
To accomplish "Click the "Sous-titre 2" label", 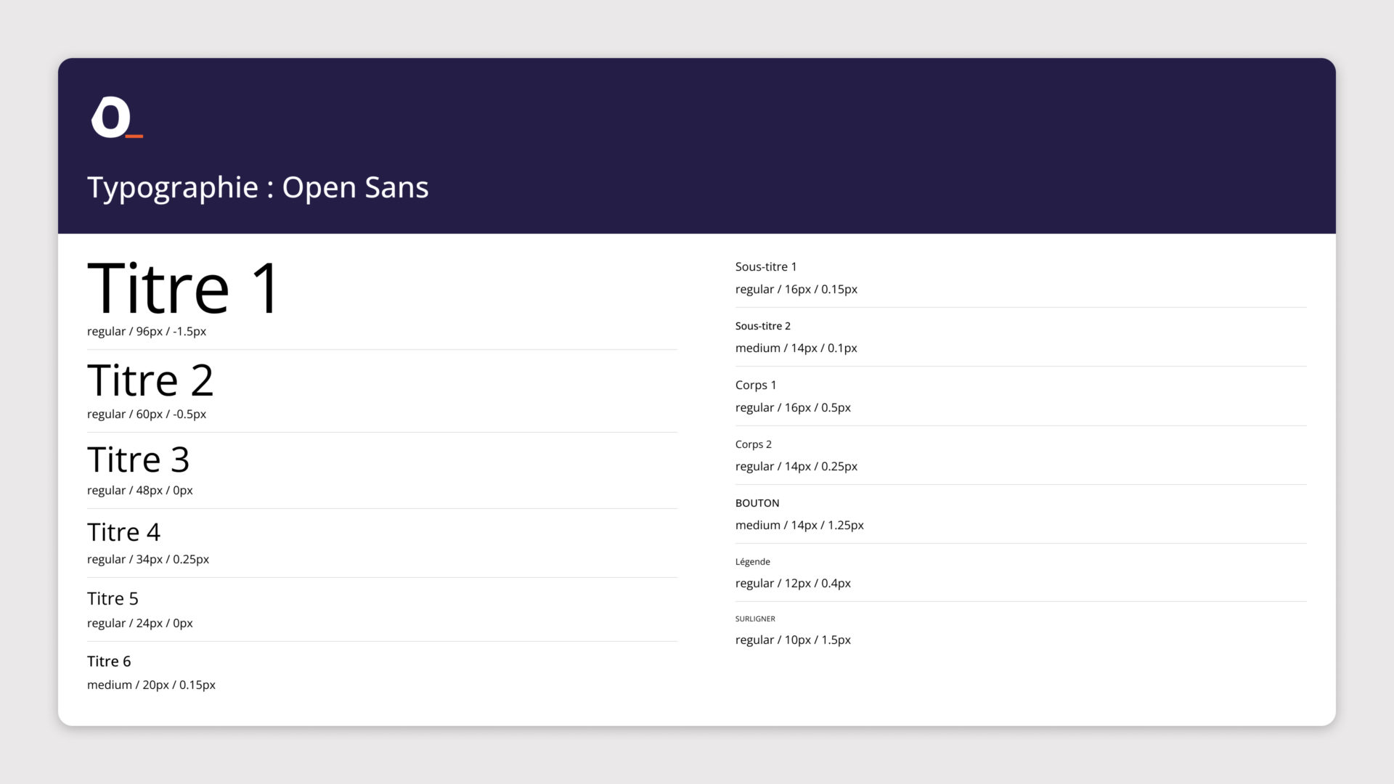I will pyautogui.click(x=763, y=326).
